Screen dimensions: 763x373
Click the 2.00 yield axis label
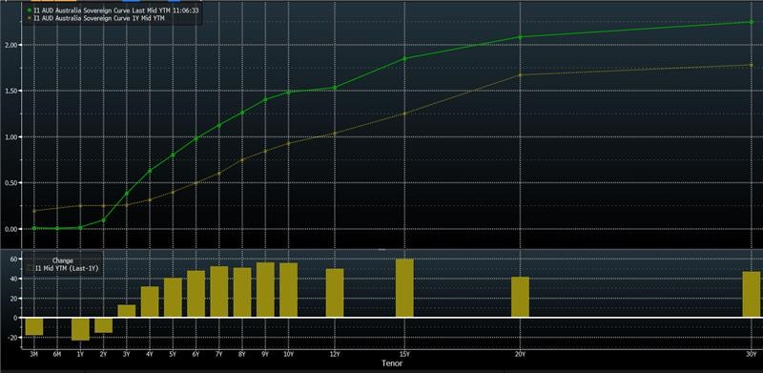pos(10,45)
